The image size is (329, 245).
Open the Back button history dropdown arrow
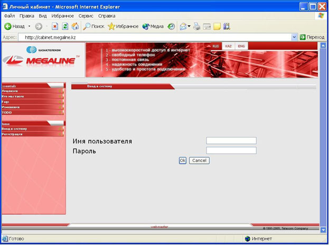30,26
